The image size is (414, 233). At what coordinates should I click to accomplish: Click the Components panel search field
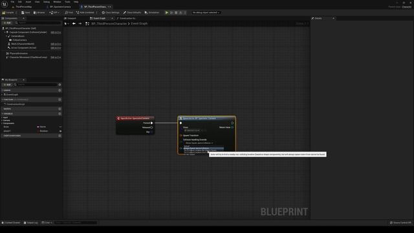38,23
